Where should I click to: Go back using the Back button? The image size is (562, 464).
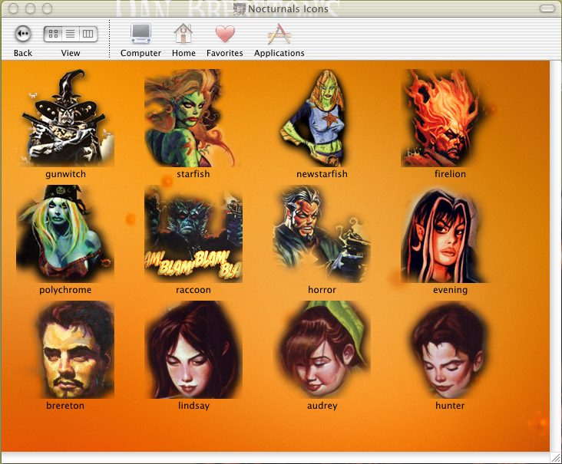23,34
